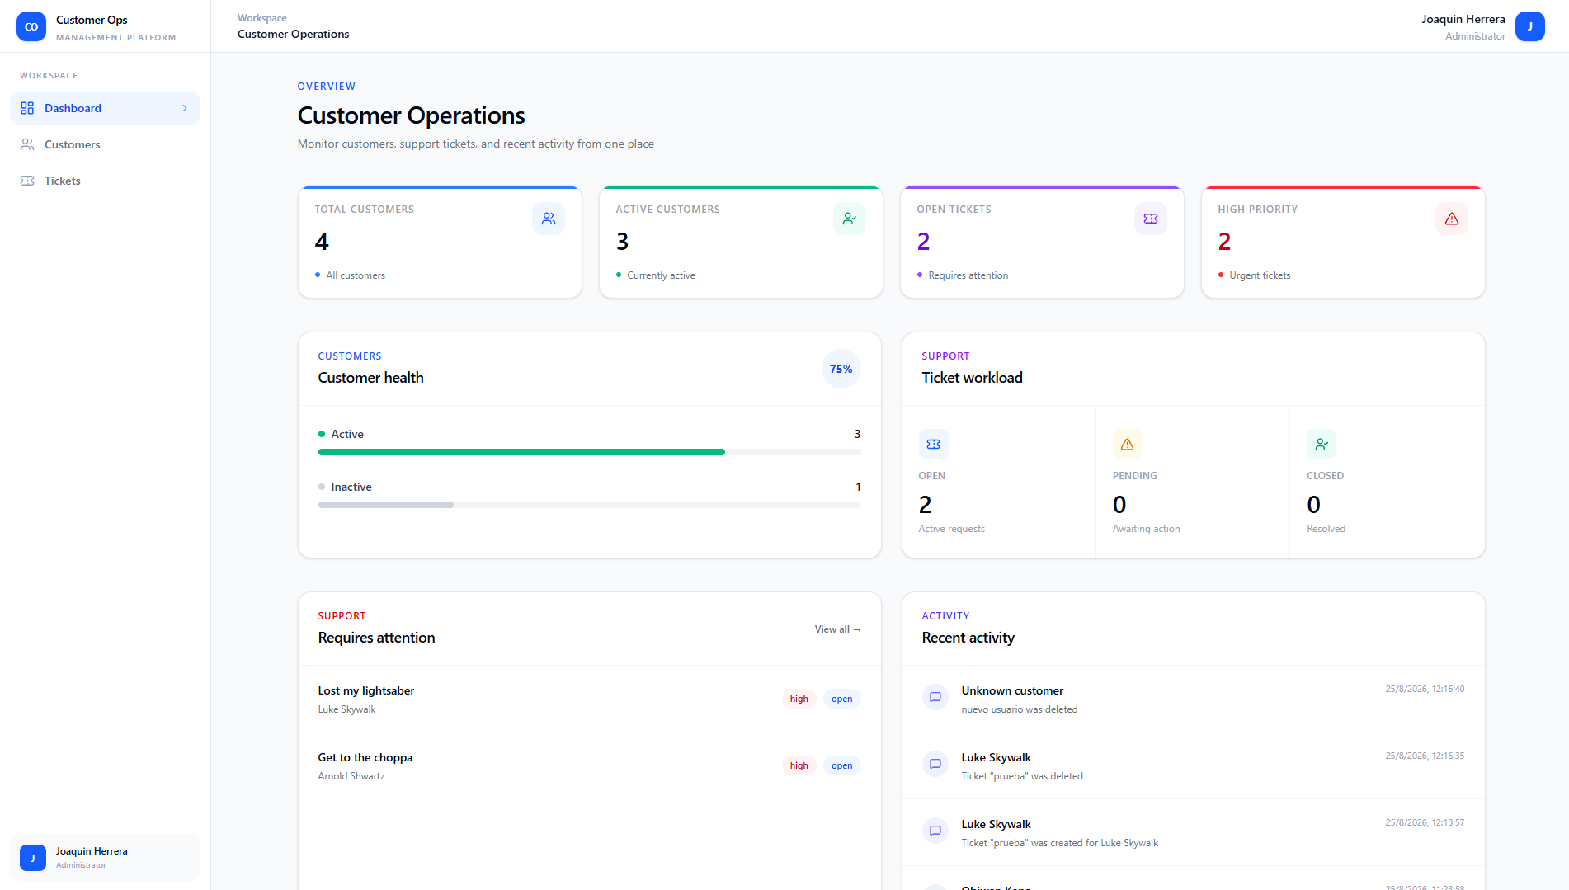Image resolution: width=1569 pixels, height=890 pixels.
Task: Click 'Arnold Shwartz' customer name
Action: click(351, 776)
